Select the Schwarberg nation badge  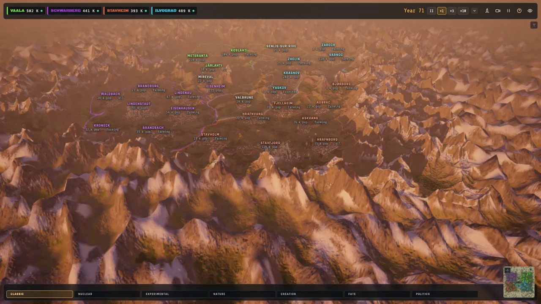point(74,11)
